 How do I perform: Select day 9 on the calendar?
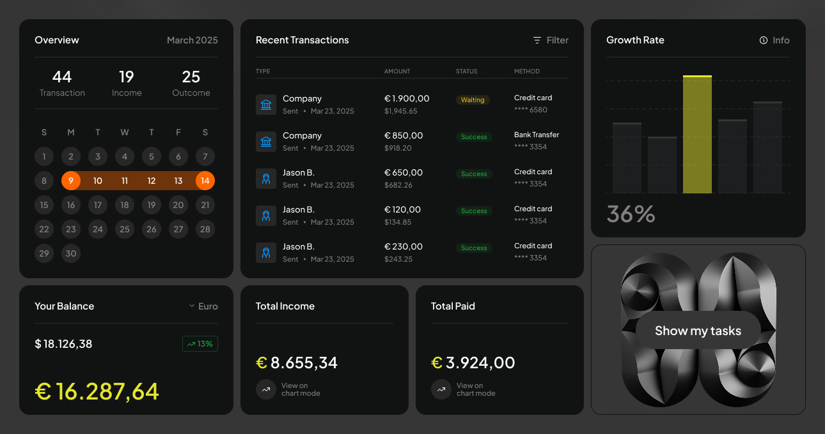point(71,181)
